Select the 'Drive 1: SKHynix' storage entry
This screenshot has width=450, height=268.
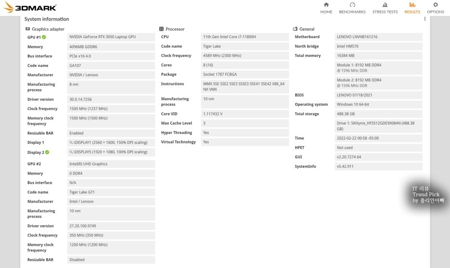tap(378, 126)
